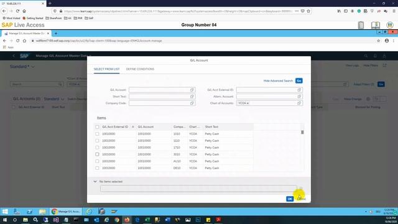Go to Firefox home page
Screen dimensions: 398x224
point(24,11)
